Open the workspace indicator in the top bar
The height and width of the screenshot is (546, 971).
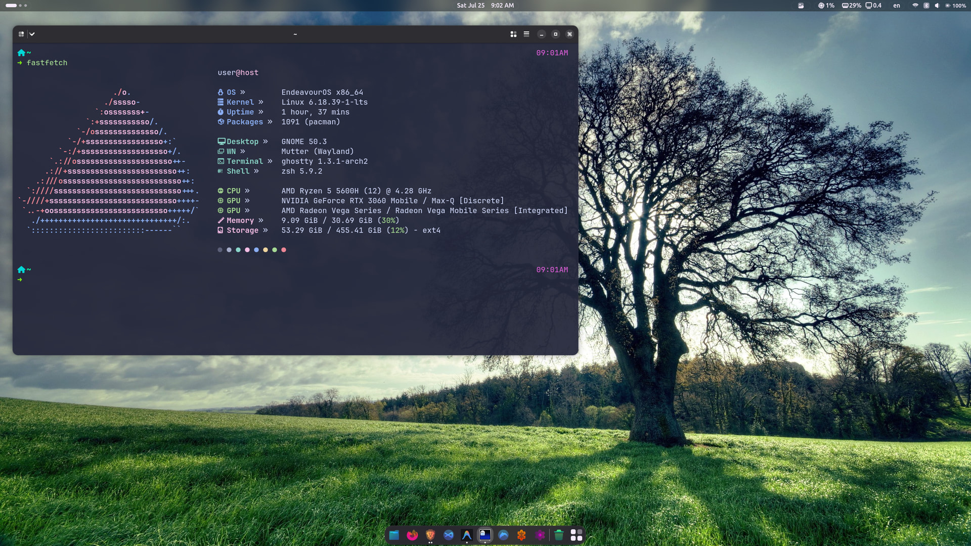tap(17, 6)
